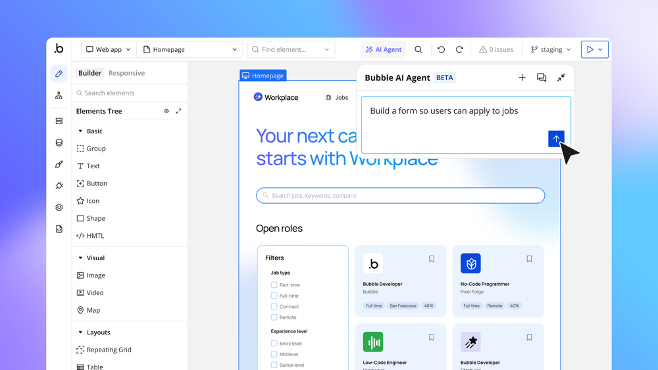Open the Logs code-file icon in sidebar
The height and width of the screenshot is (370, 658).
click(x=59, y=229)
